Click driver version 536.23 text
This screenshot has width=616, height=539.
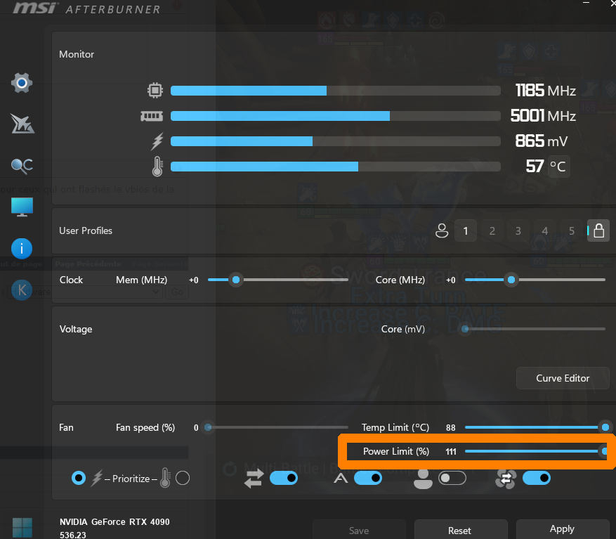click(72, 535)
